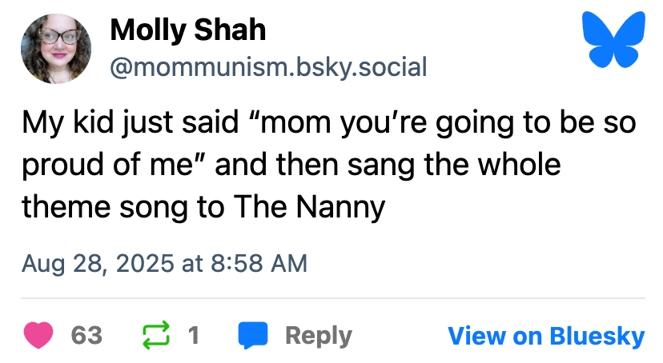The width and height of the screenshot is (663, 363).
Task: Click the like count 63
Action: click(86, 336)
